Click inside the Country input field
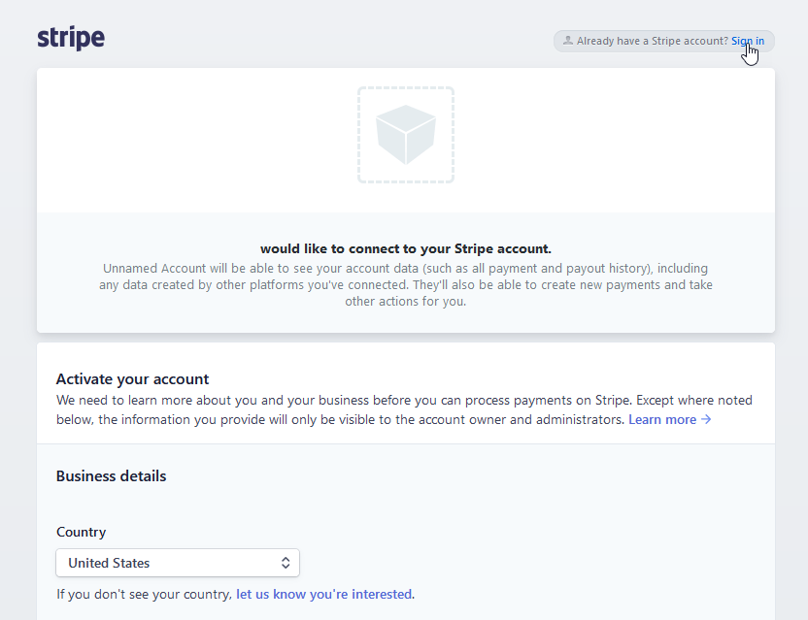The width and height of the screenshot is (808, 620). pyautogui.click(x=155, y=563)
